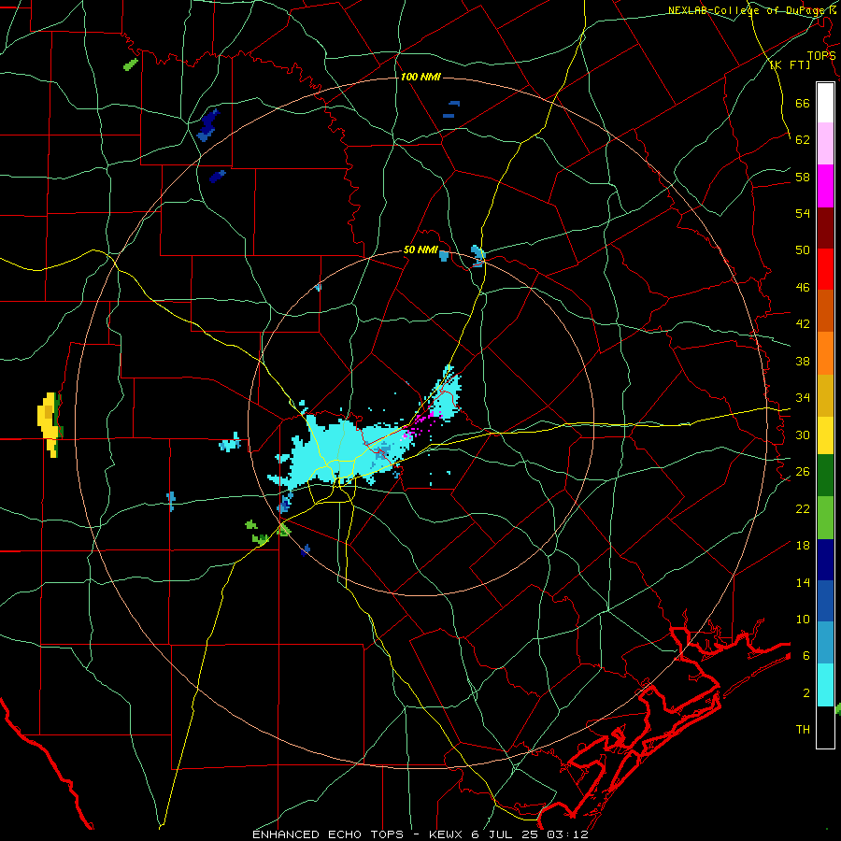
Task: Click the 34 legend value
Action: (803, 398)
